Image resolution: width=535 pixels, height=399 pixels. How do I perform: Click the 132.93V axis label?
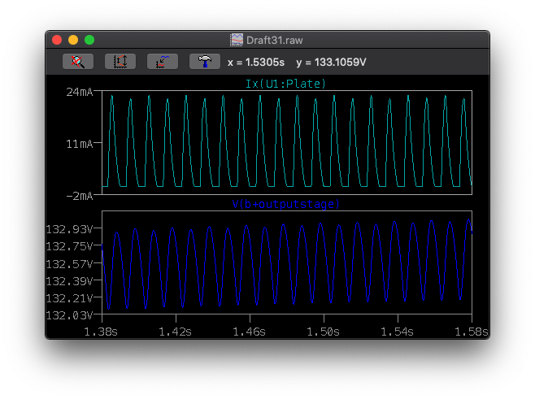click(69, 229)
